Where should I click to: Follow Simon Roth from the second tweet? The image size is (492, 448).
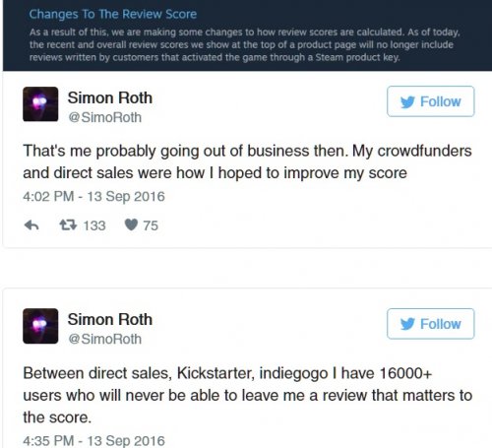coord(430,324)
